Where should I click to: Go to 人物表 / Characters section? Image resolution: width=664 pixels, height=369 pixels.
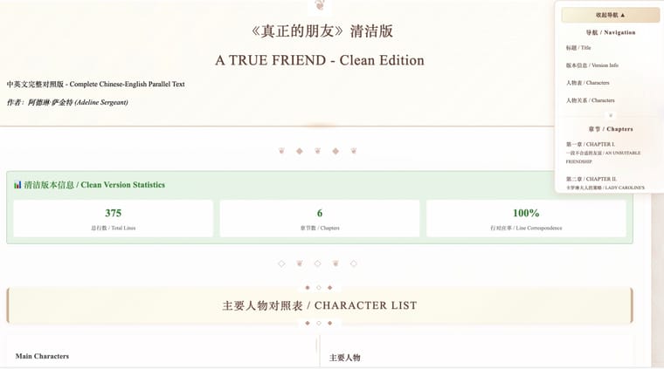pyautogui.click(x=587, y=83)
